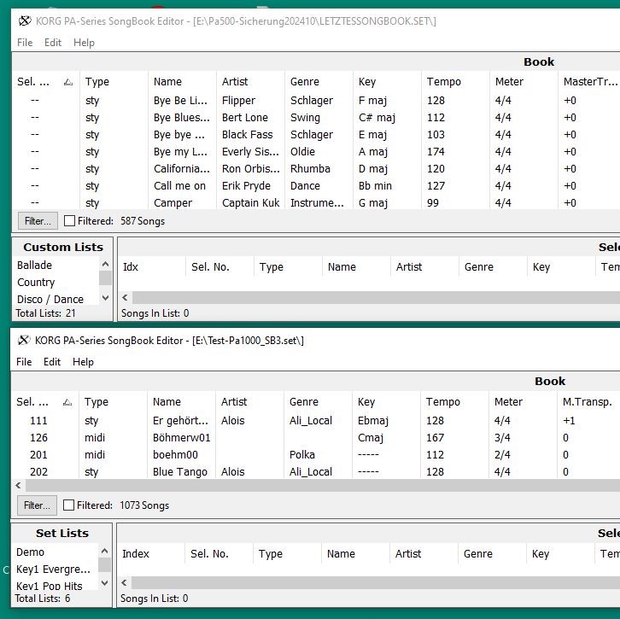
Task: Select song row Bye Blues... by Bert Lone
Action: pyautogui.click(x=316, y=118)
